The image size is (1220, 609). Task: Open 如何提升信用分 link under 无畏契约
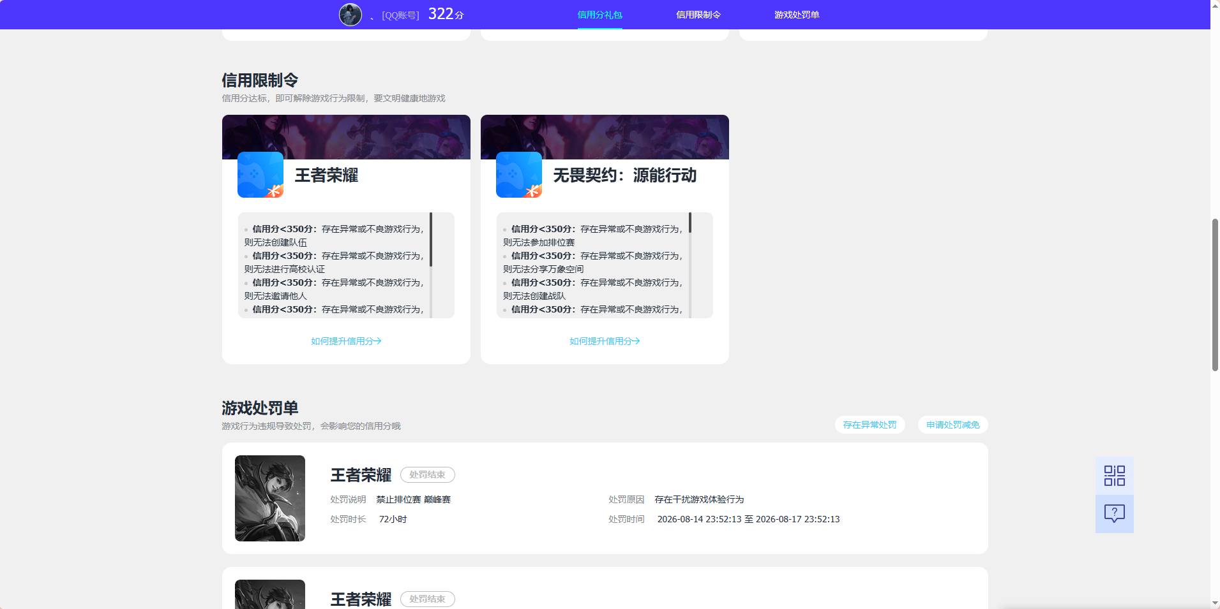click(x=605, y=341)
